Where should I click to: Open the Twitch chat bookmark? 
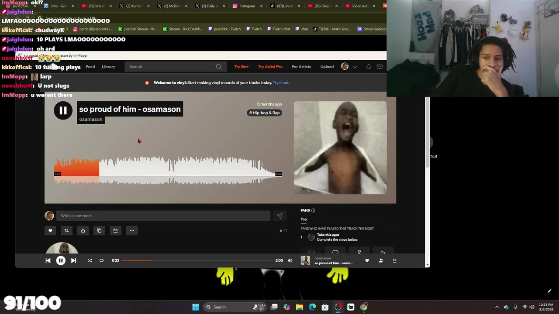[277, 29]
